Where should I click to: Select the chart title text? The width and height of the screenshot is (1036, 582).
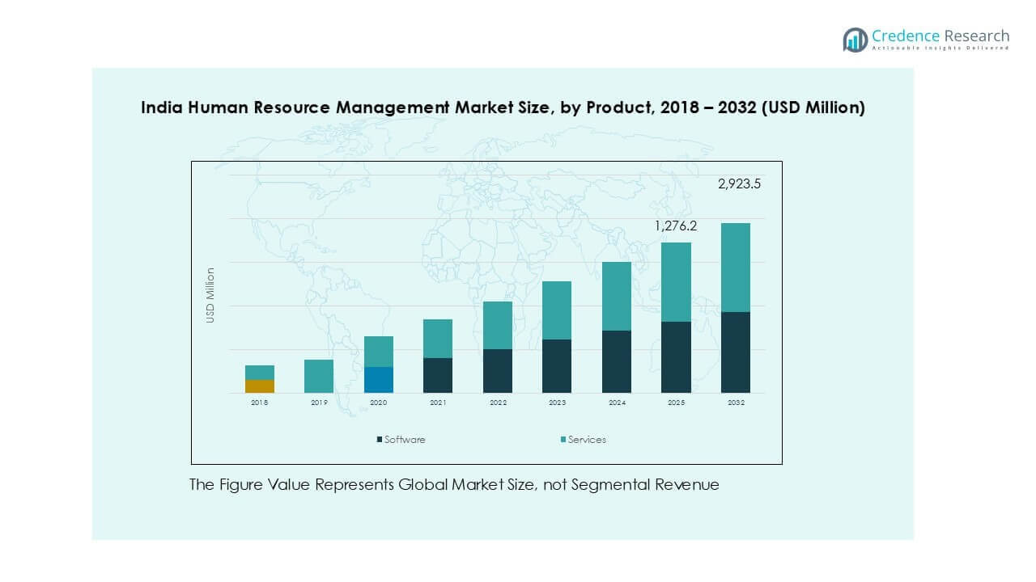coord(503,108)
